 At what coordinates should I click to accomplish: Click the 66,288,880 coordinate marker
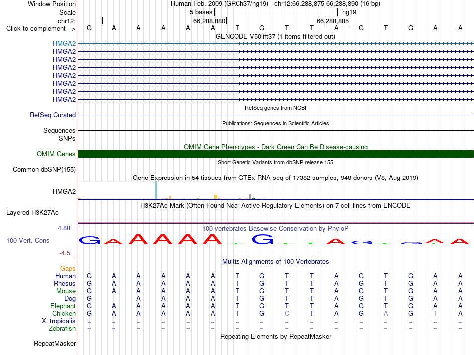209,21
